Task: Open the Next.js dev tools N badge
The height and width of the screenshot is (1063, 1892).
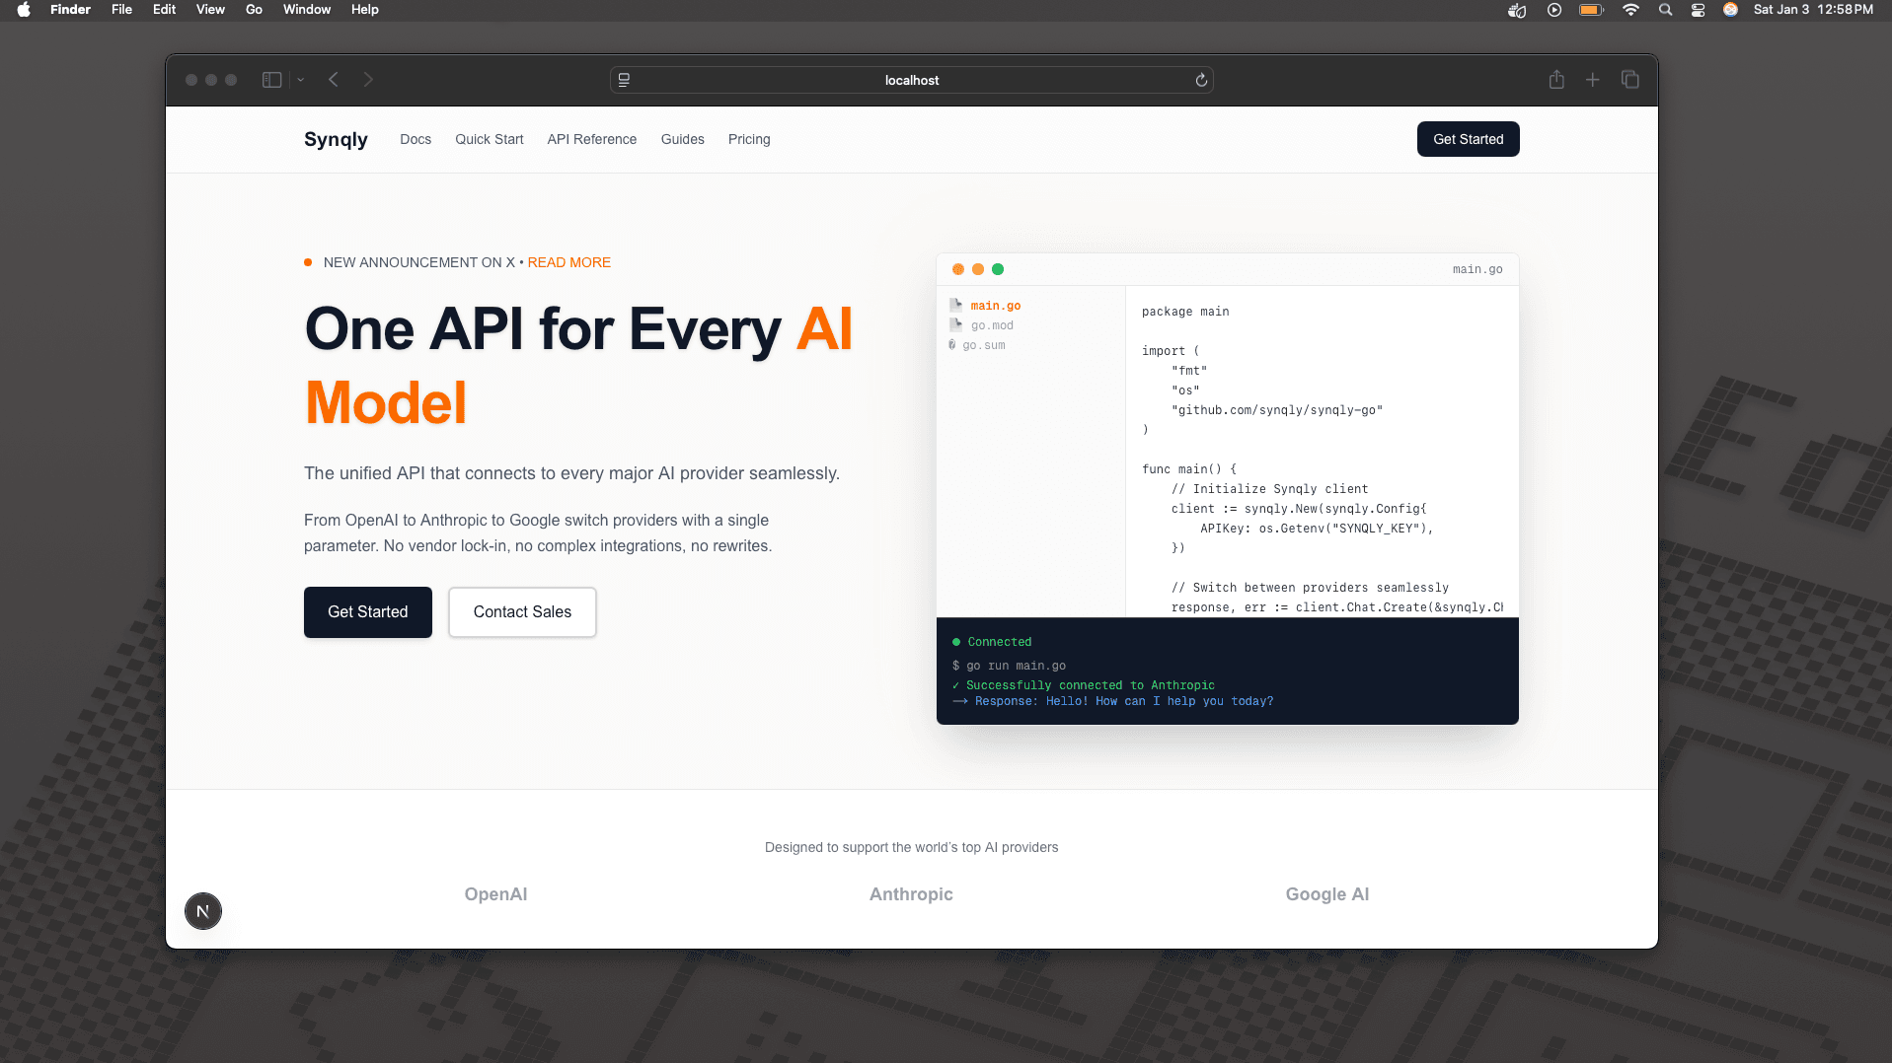Action: click(x=203, y=911)
